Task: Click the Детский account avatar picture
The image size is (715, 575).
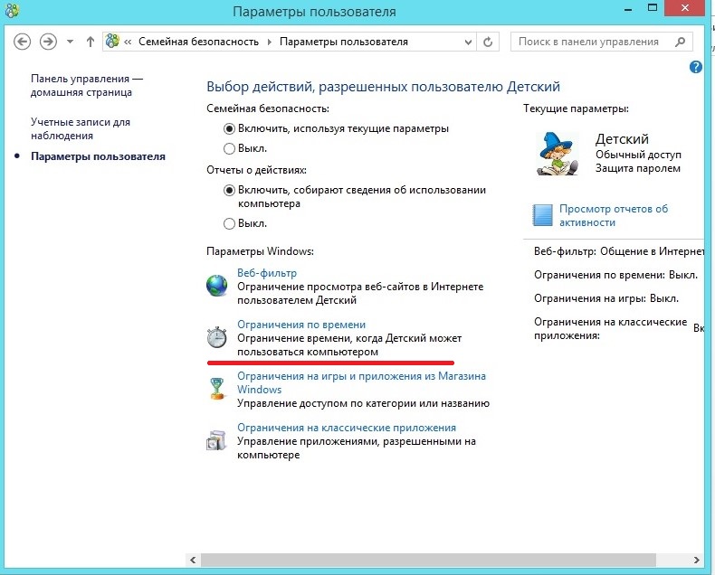Action: [558, 154]
